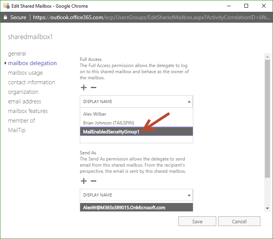Click the add icon under Full Access
The height and width of the screenshot is (239, 273).
(x=84, y=87)
